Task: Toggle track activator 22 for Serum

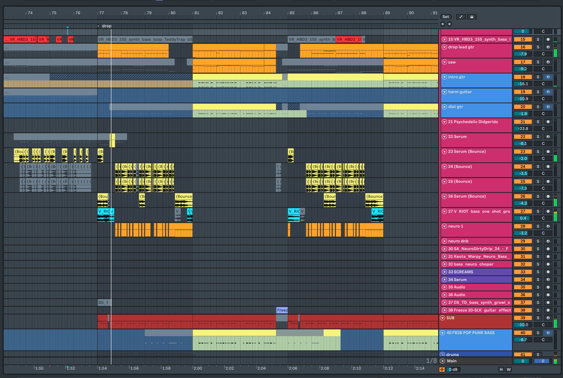Action: pyautogui.click(x=523, y=136)
